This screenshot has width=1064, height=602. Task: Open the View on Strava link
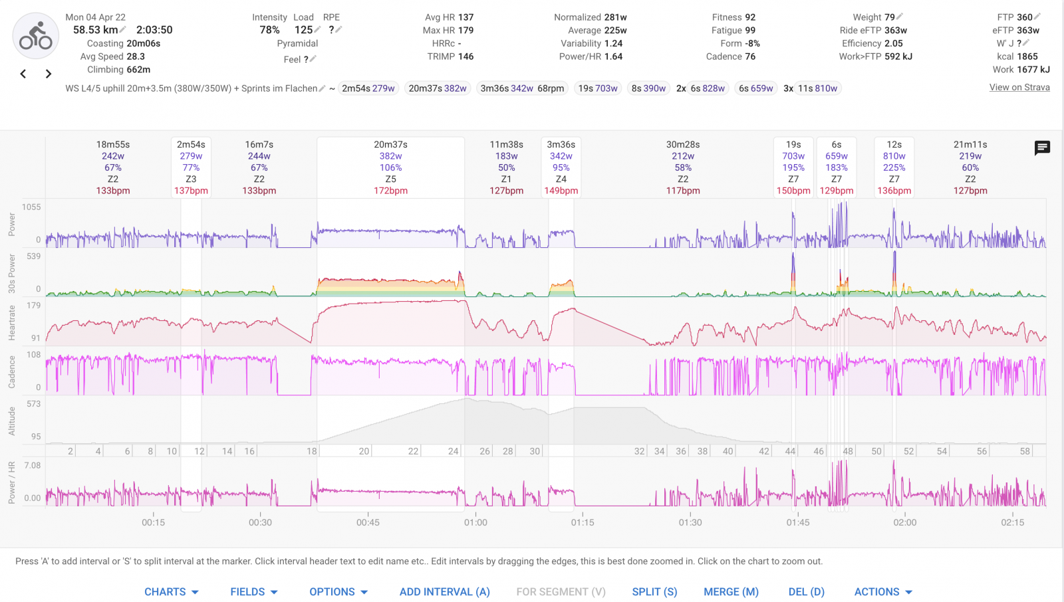click(x=1019, y=87)
